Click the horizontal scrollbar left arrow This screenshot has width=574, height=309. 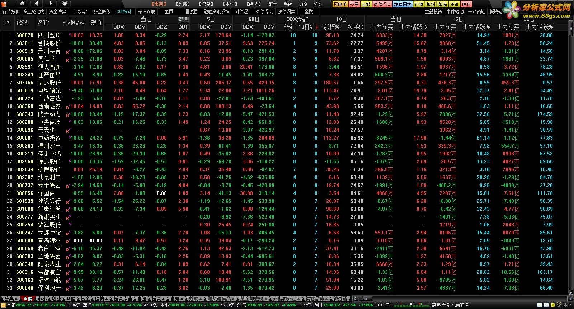(355, 299)
